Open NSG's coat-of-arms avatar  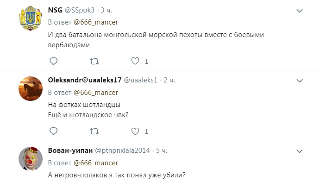point(31,19)
